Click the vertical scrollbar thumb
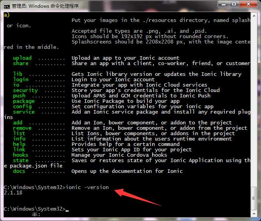 (x=254, y=198)
